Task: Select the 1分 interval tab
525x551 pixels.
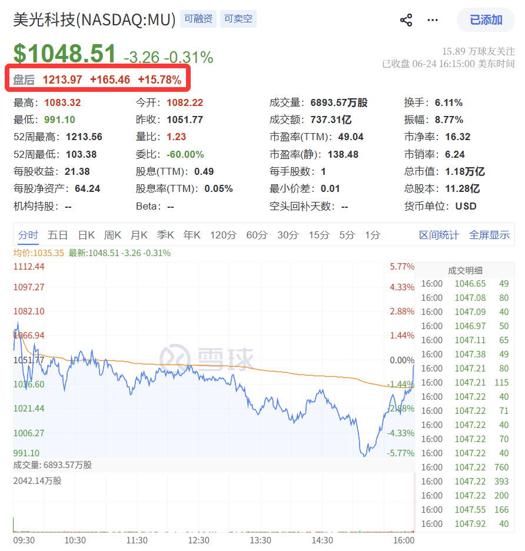Action: pos(373,235)
